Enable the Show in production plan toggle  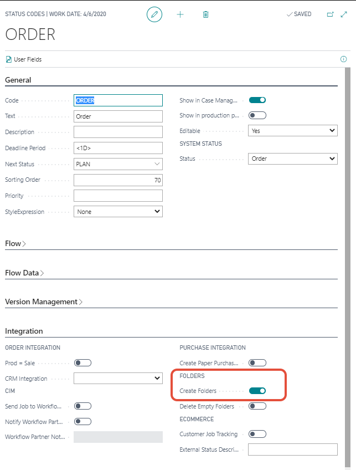(x=257, y=115)
